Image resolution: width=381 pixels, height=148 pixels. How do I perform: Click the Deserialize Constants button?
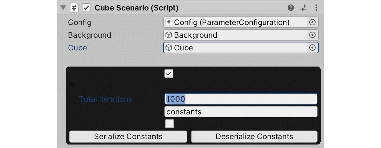(254, 137)
